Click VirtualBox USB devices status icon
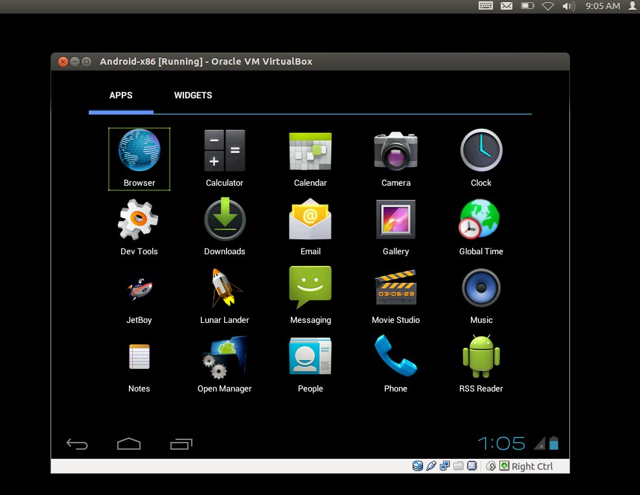The height and width of the screenshot is (495, 640). point(431,466)
